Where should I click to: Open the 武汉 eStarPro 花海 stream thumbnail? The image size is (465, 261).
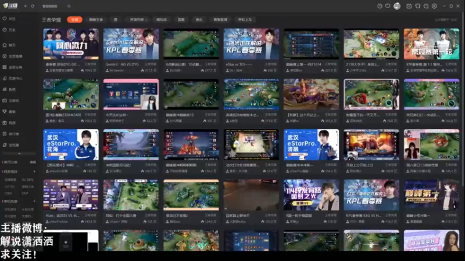coord(71,144)
